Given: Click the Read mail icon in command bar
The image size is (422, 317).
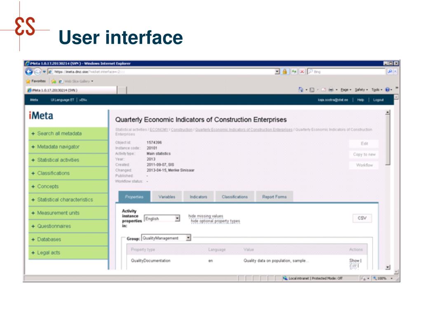Looking at the screenshot, I should coord(323,90).
